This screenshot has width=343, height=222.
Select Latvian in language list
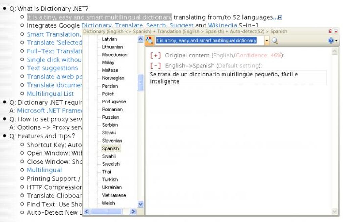click(x=109, y=39)
